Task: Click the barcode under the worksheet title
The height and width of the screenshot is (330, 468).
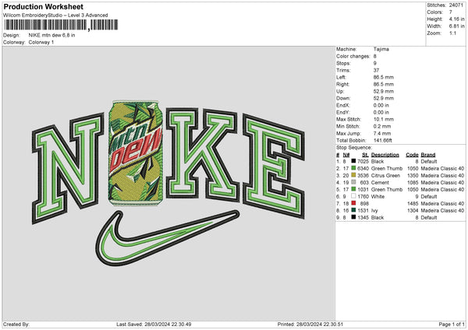Action: tap(61, 25)
